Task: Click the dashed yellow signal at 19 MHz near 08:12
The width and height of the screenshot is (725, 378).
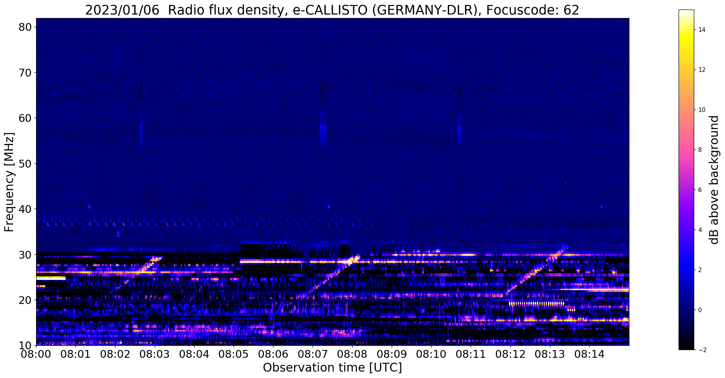Action: click(x=537, y=304)
